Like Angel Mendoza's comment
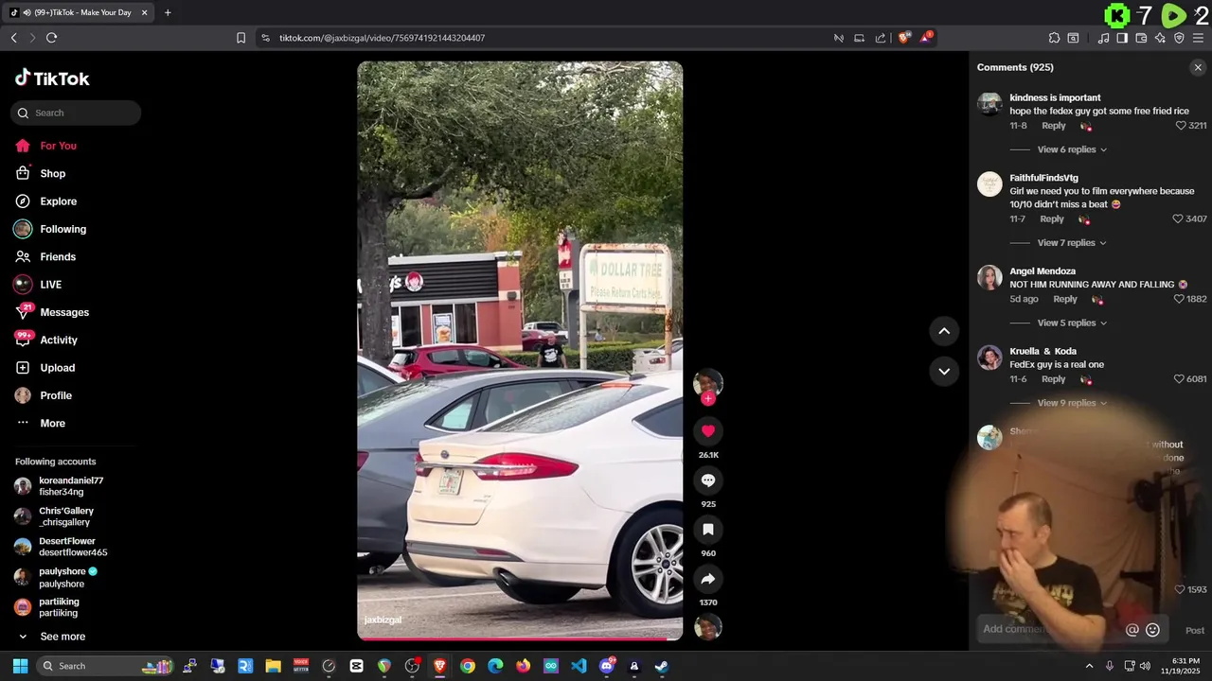 [x=1179, y=299]
